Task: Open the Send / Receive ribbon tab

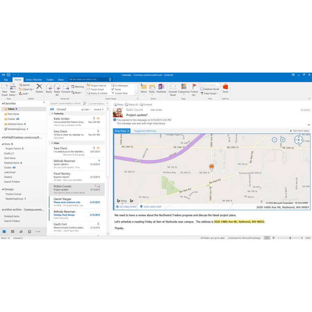Action: click(34, 80)
